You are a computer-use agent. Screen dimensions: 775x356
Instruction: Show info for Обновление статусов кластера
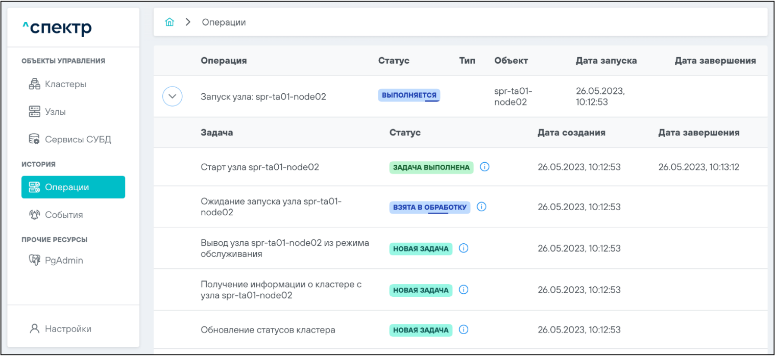tap(464, 330)
